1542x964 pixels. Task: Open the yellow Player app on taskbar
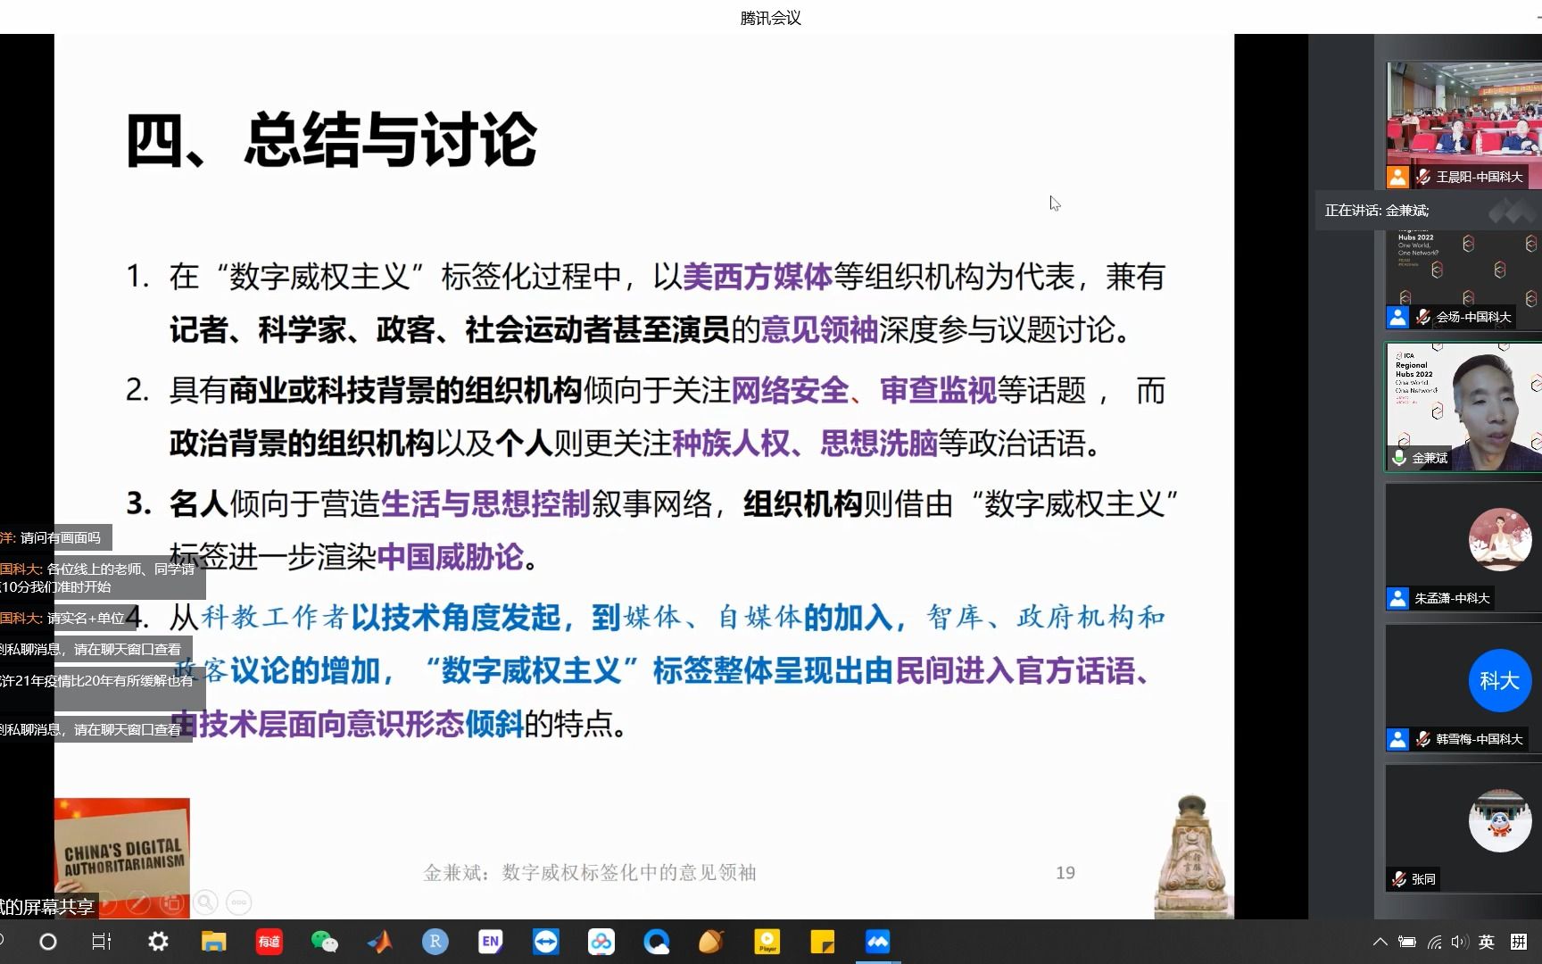pos(767,942)
